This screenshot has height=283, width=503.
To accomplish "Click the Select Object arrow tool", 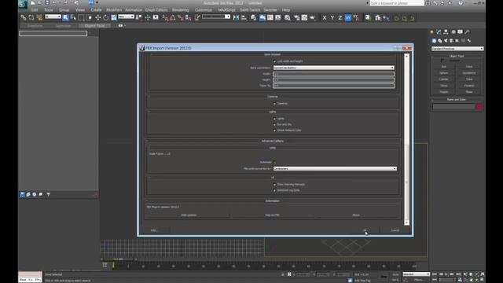I will (65, 17).
